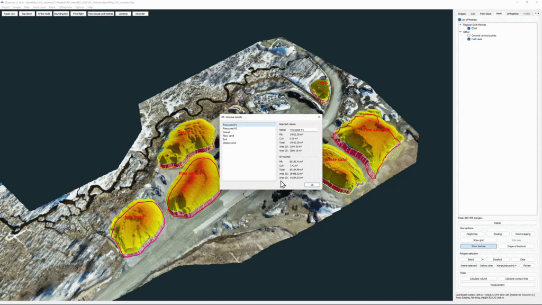Select Fine sand #1 in volume list

point(249,125)
